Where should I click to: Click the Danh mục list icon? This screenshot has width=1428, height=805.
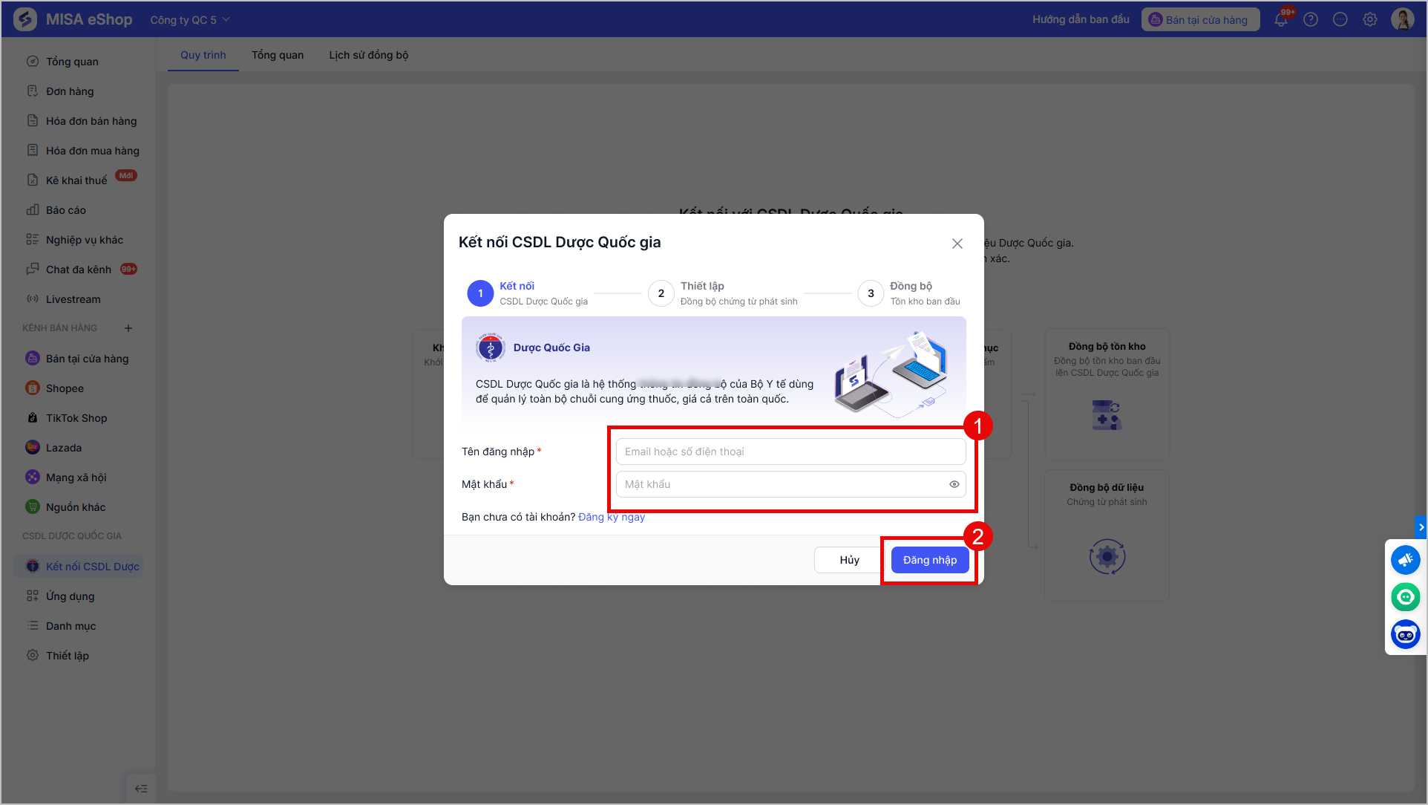(33, 626)
